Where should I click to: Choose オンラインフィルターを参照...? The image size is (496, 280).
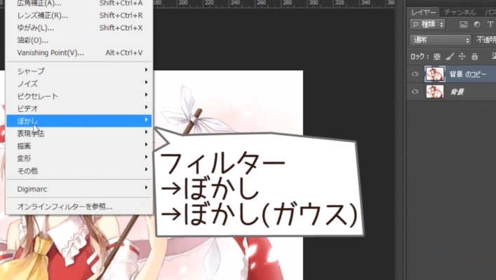point(79,206)
